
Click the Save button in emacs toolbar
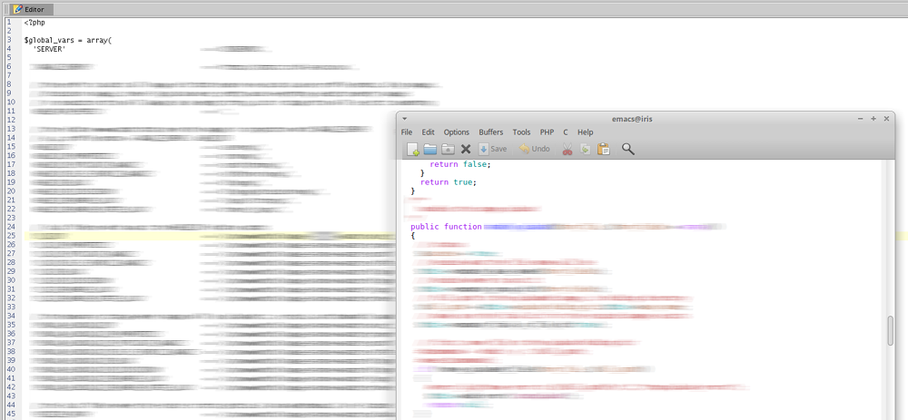pyautogui.click(x=493, y=150)
